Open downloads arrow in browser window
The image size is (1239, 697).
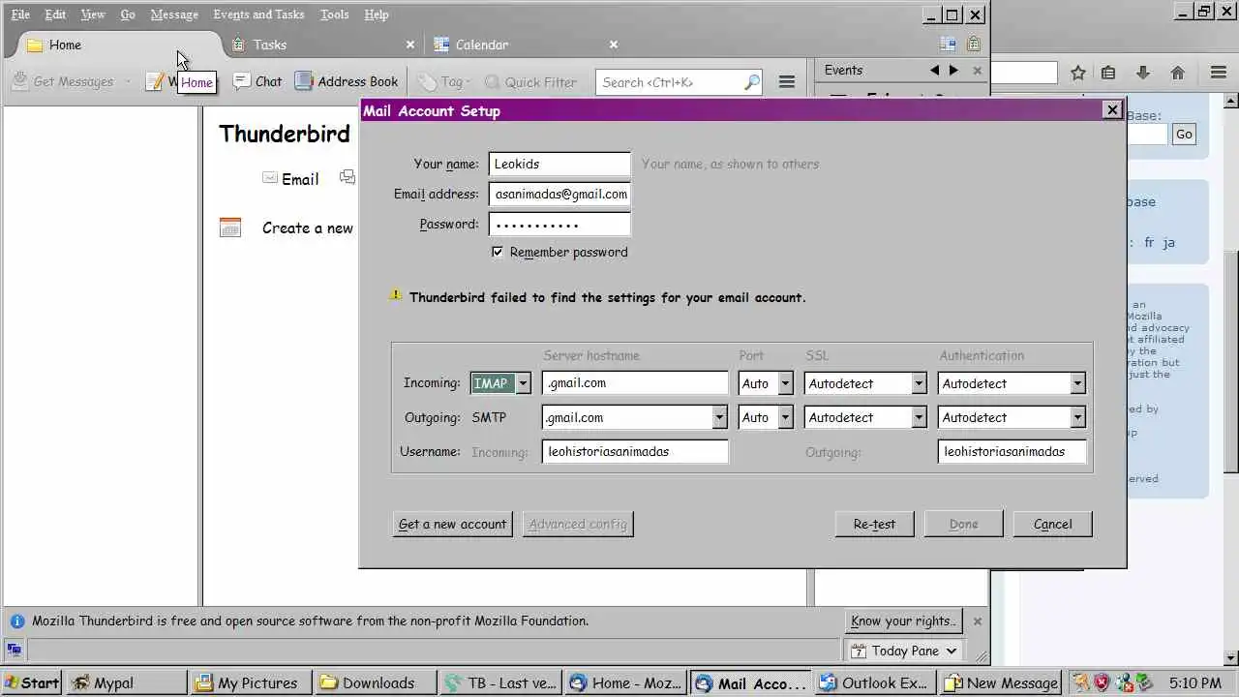[x=1143, y=73]
